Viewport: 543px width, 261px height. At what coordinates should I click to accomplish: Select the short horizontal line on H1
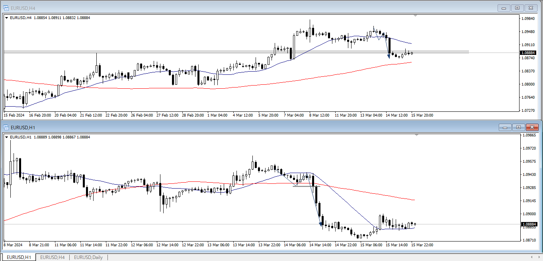[x=306, y=186]
